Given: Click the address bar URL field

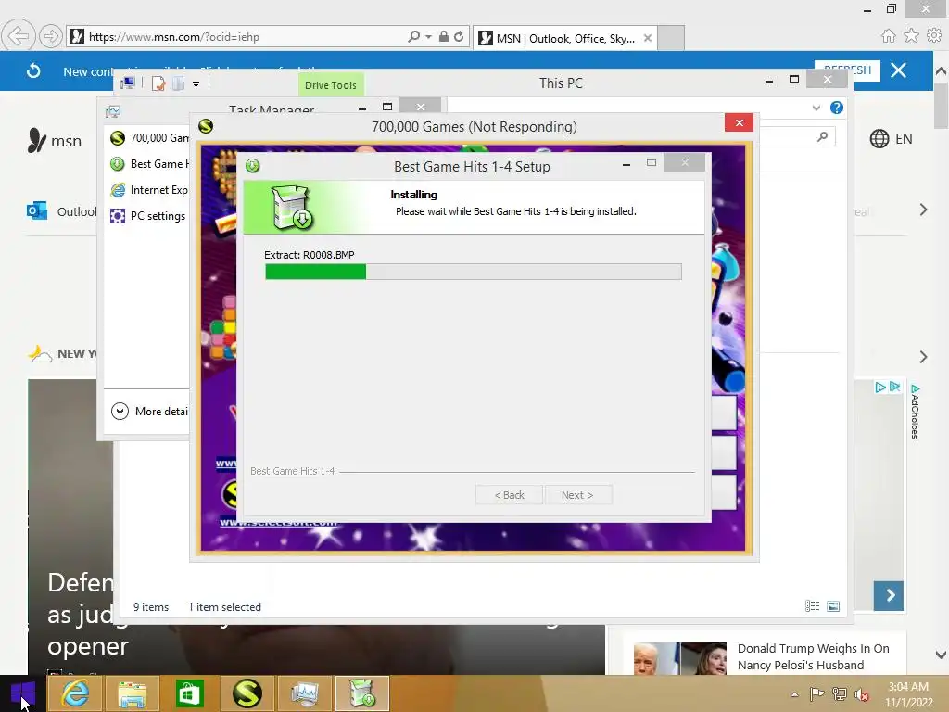Looking at the screenshot, I should (x=242, y=36).
